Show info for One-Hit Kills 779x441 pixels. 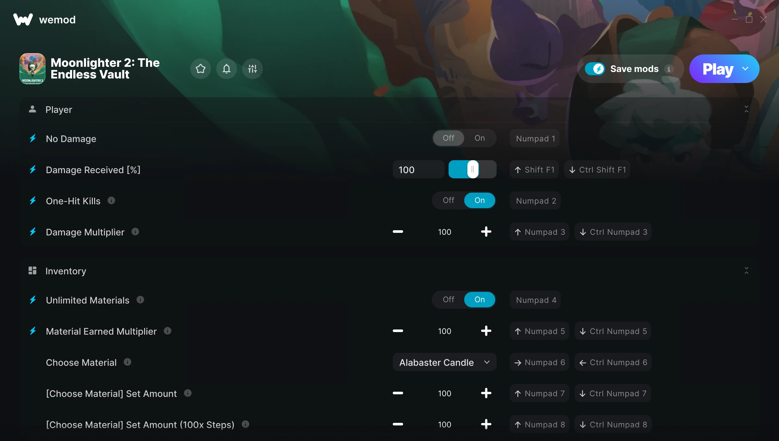point(111,200)
